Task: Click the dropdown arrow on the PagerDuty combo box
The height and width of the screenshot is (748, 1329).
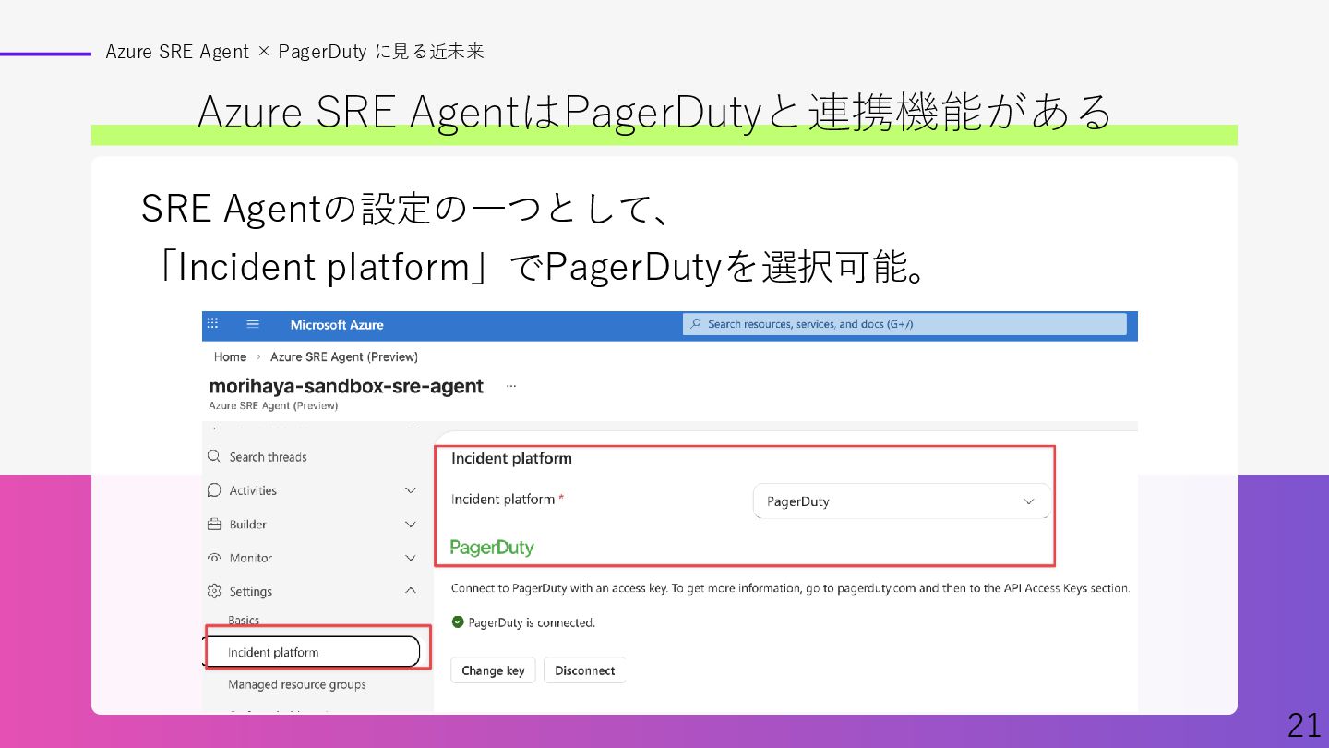Action: pyautogui.click(x=1029, y=501)
